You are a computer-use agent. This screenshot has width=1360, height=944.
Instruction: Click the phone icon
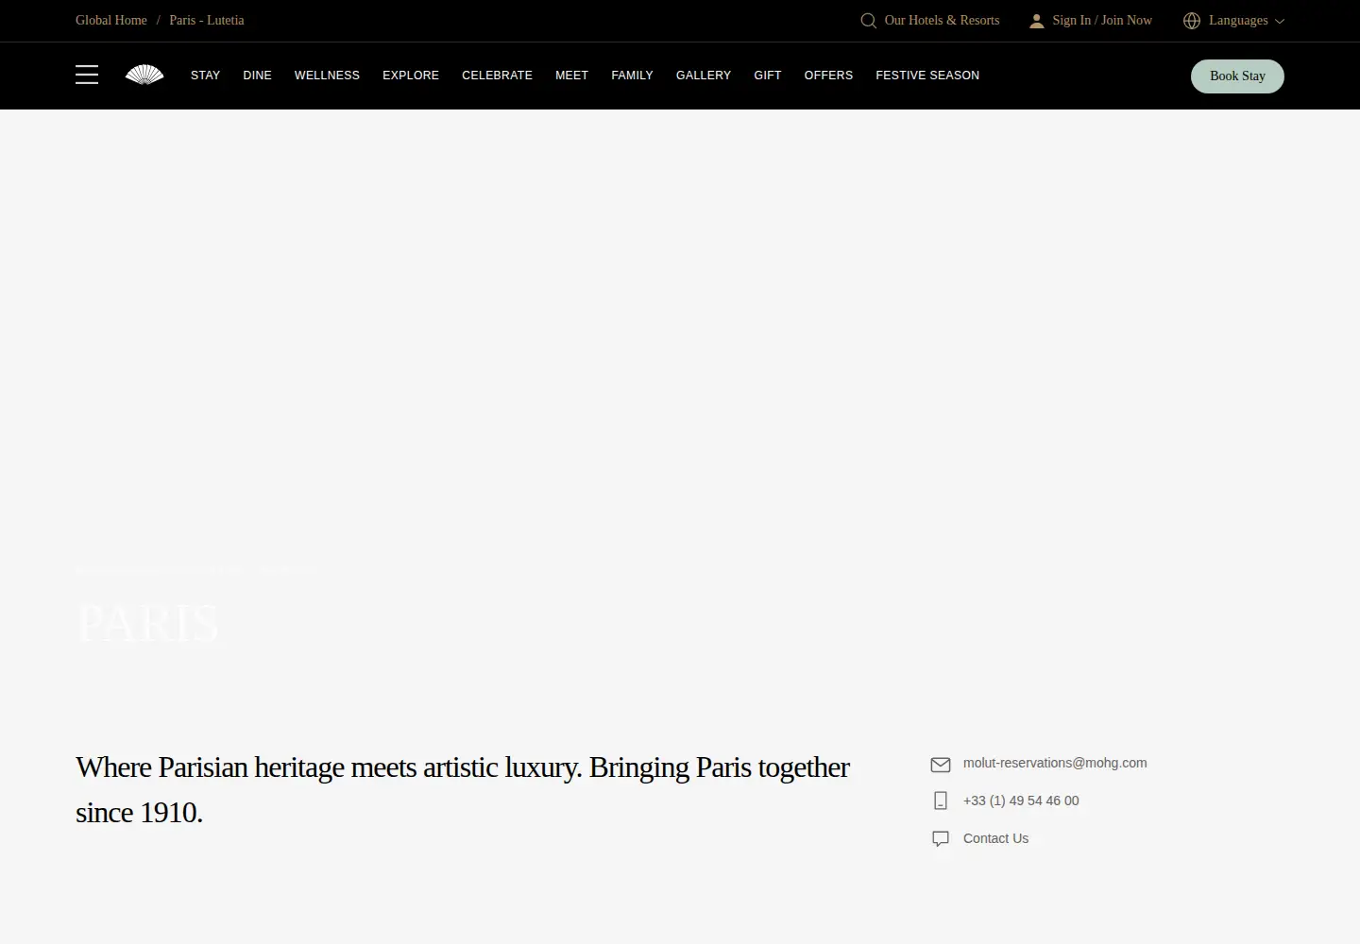pos(941,801)
